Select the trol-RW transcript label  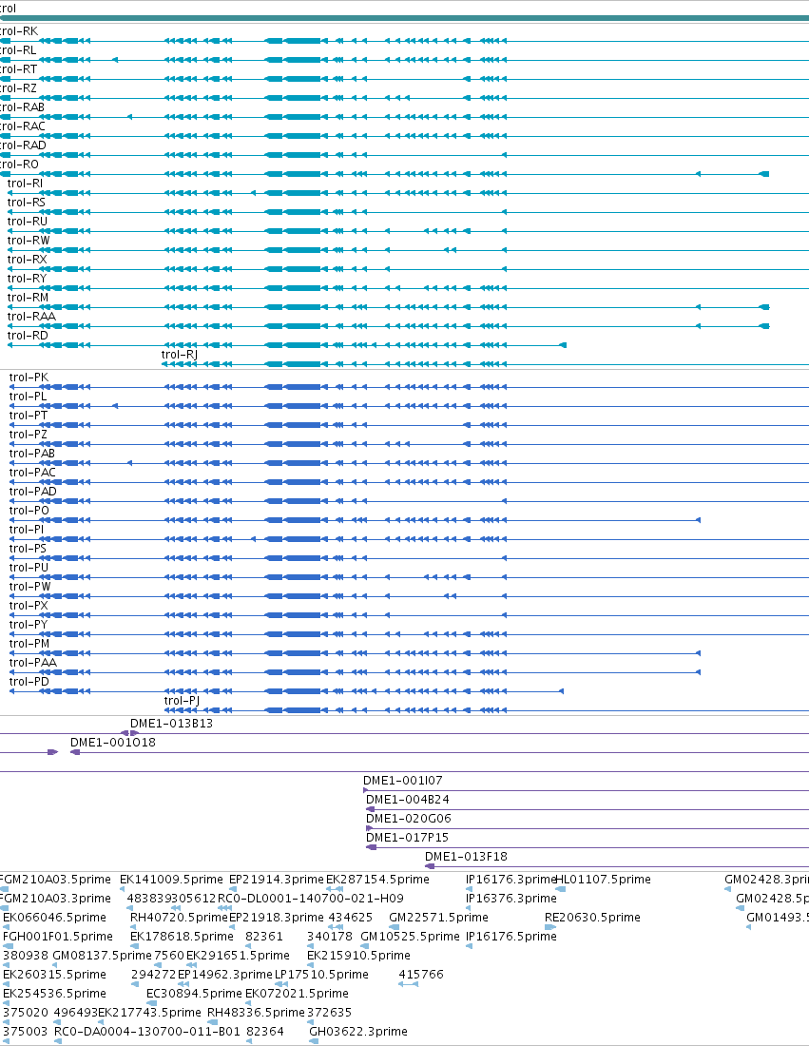[x=28, y=241]
